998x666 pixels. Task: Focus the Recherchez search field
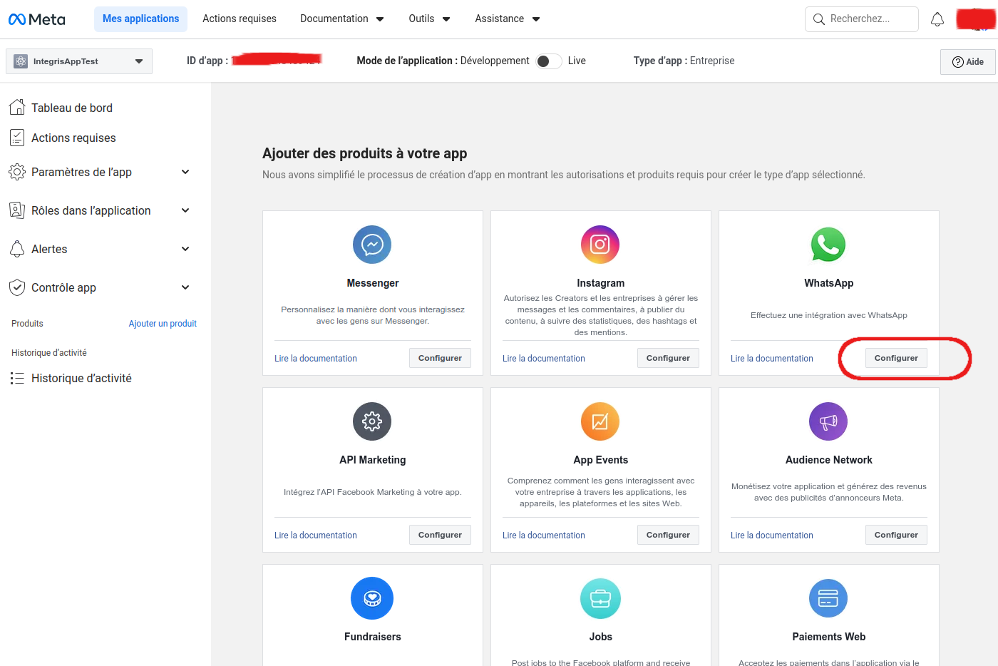(862, 19)
